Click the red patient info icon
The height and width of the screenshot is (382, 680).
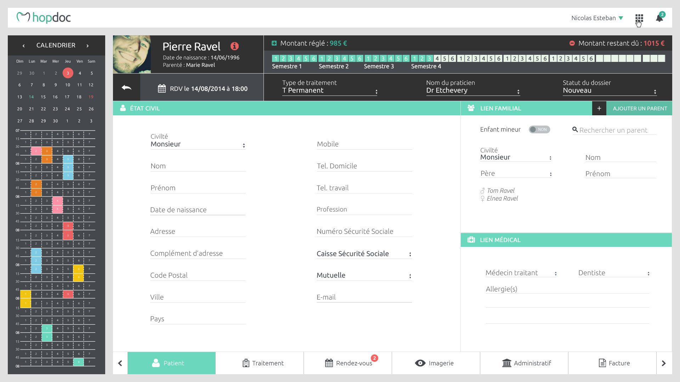[x=234, y=46]
